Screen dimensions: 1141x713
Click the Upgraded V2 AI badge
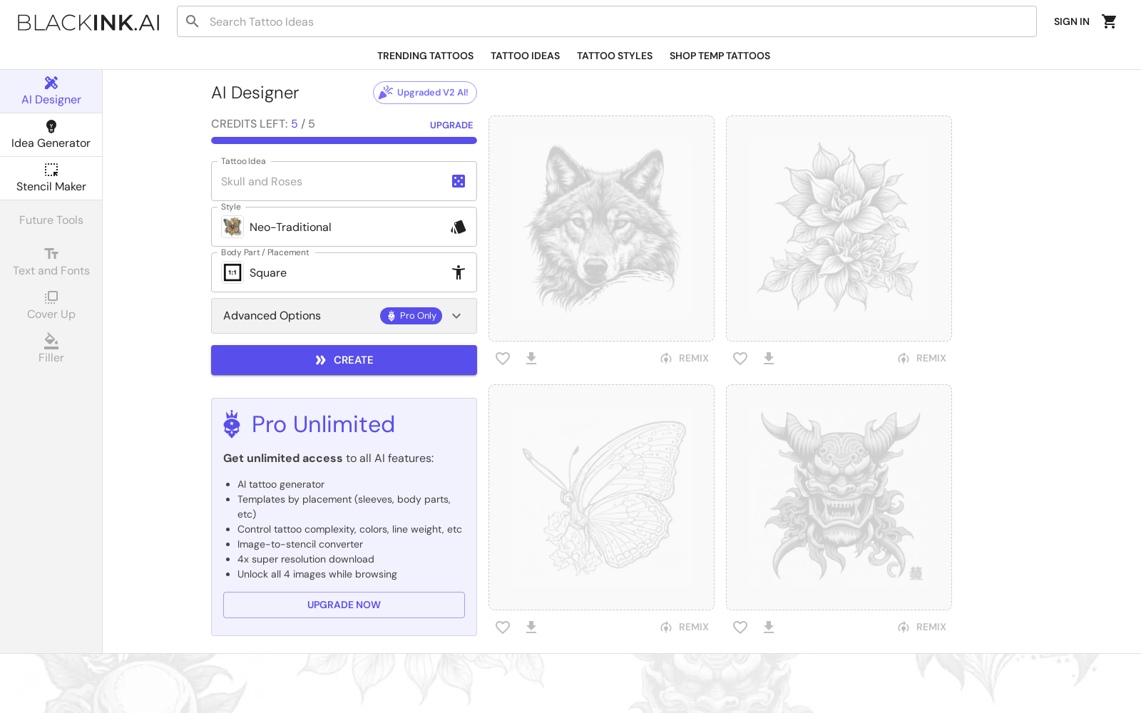425,93
